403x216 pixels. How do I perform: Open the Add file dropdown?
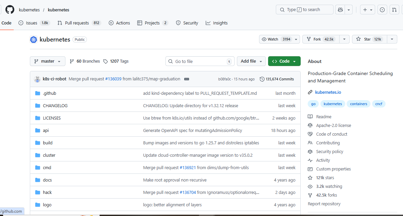251,61
